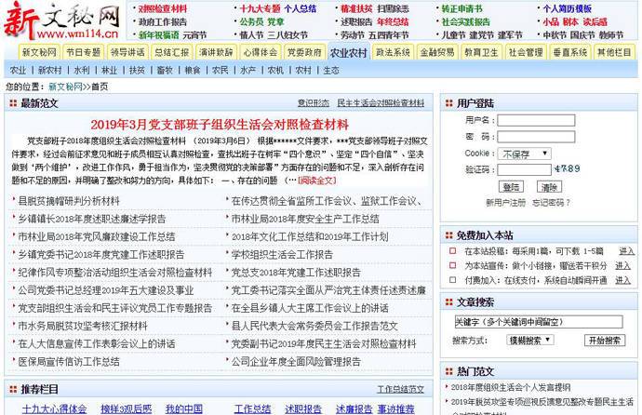The width and height of the screenshot is (642, 415).
Task: Click the grid icon beside 用户登陆 heading
Action: coord(448,103)
